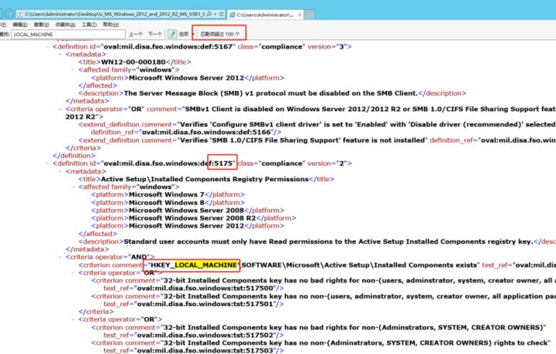Click definition id oval:mil.disa.fso.windows:def:5167
The height and width of the screenshot is (354, 556).
pos(168,47)
